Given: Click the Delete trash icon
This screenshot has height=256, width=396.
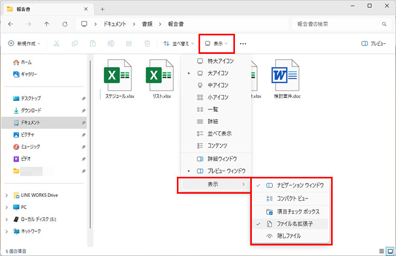Looking at the screenshot, I should tap(148, 44).
